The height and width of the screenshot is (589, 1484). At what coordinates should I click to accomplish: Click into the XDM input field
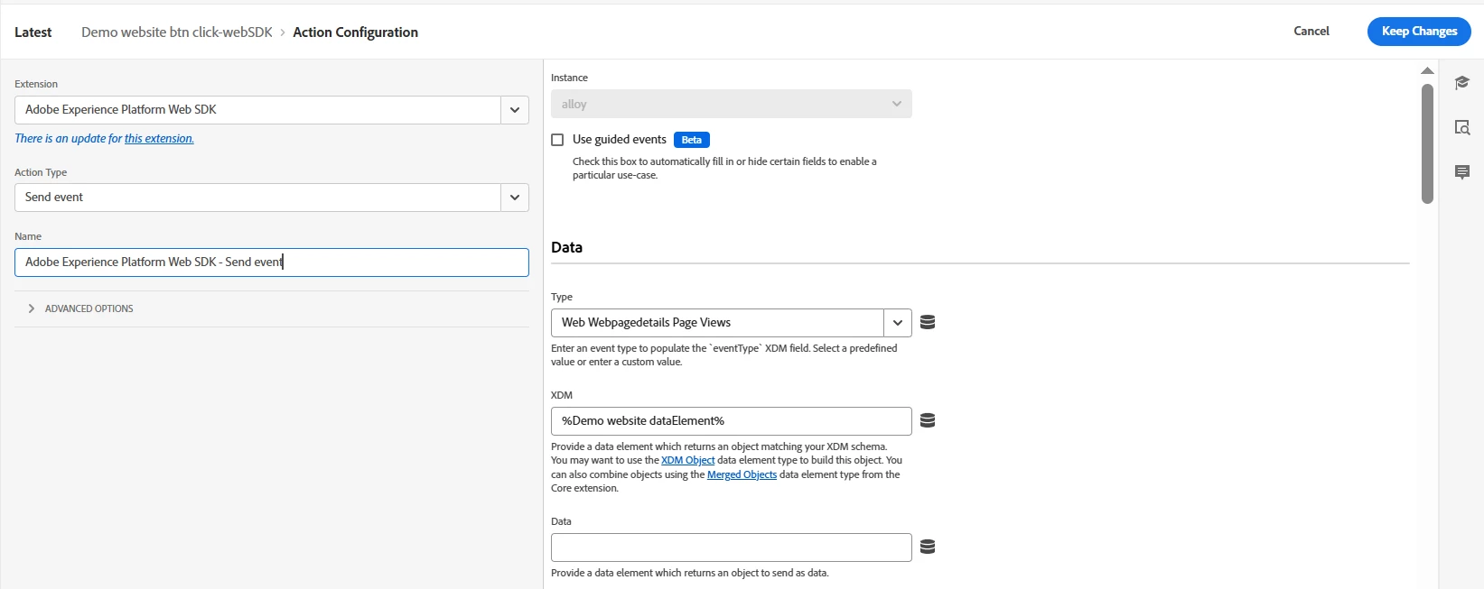[732, 421]
